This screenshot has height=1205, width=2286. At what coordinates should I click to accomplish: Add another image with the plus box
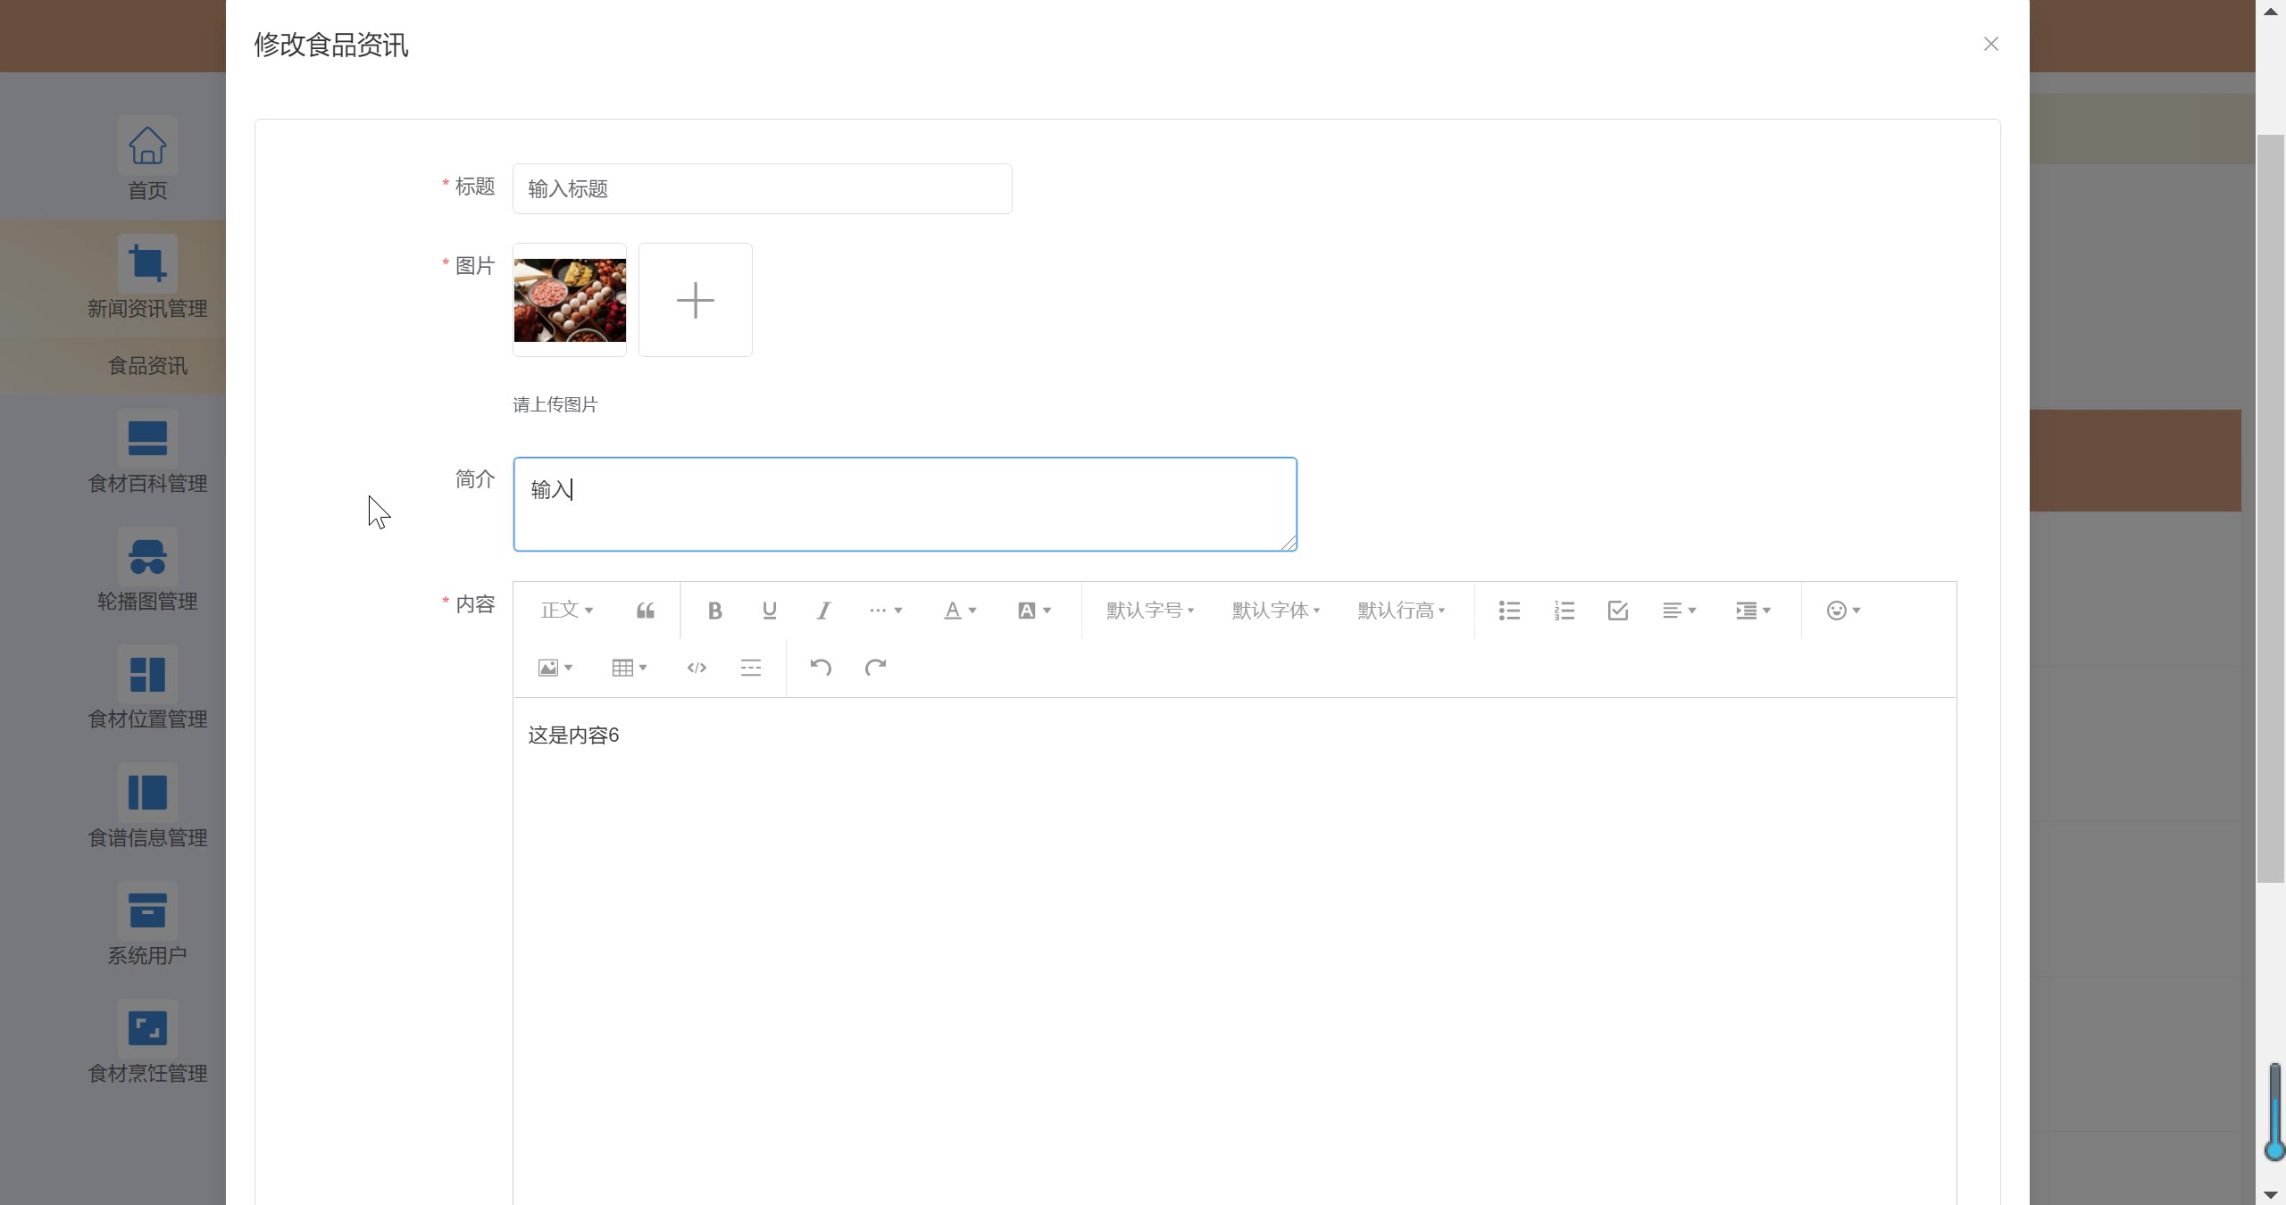click(x=695, y=300)
